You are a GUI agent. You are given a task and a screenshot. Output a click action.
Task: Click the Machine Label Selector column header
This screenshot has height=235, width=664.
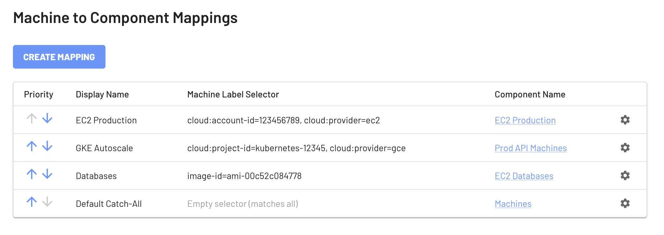pyautogui.click(x=233, y=95)
